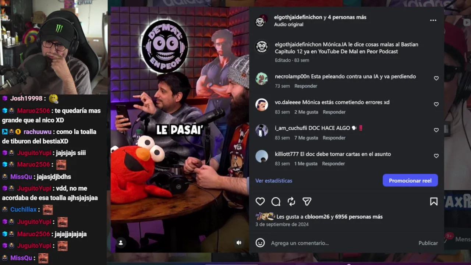Reply to necrolamp00n with Responder
Viewport: 471px width, 265px height.
click(306, 86)
